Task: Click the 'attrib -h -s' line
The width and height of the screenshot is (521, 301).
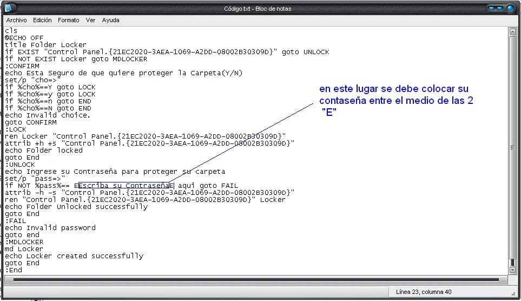Action: (149, 193)
